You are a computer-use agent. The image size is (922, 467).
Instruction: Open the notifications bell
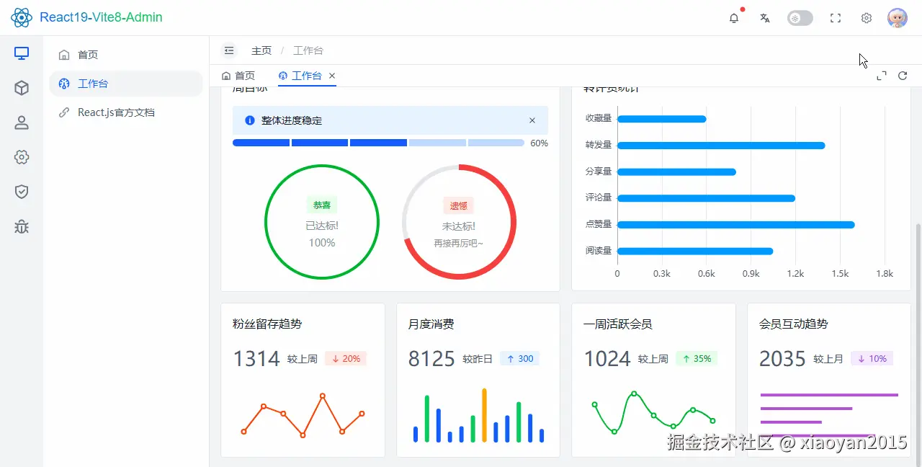734,18
